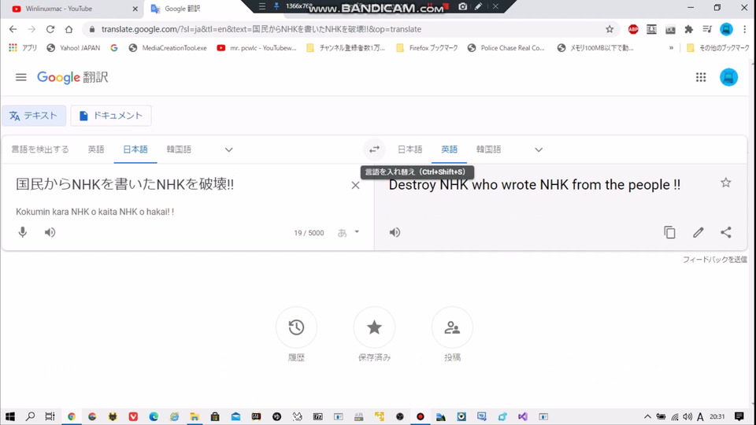The height and width of the screenshot is (425, 756).
Task: Expand the target language list chevron
Action: point(539,150)
